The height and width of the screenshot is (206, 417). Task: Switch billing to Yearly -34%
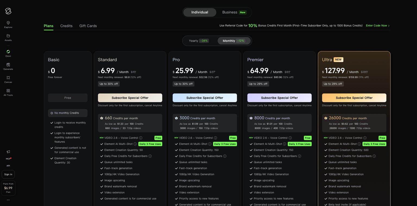[x=199, y=41]
